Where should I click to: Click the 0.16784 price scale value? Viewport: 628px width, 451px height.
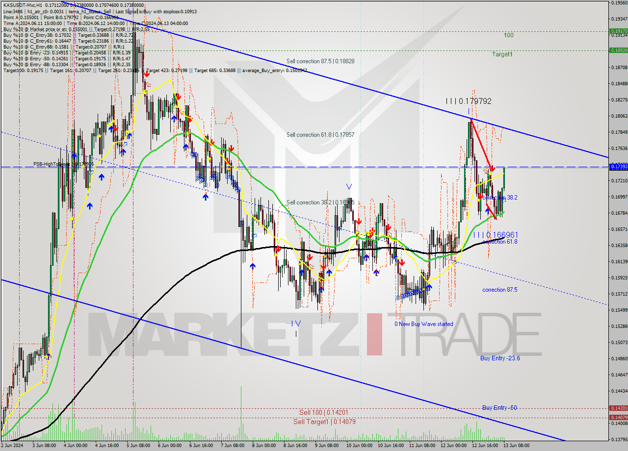tap(619, 213)
